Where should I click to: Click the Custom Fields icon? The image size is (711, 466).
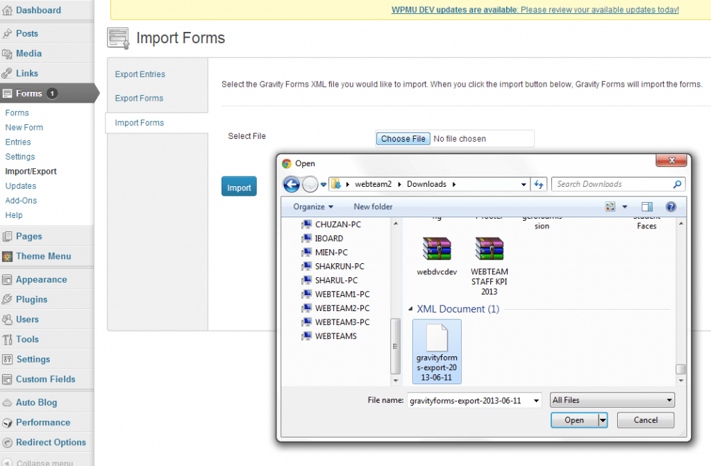[x=7, y=379]
